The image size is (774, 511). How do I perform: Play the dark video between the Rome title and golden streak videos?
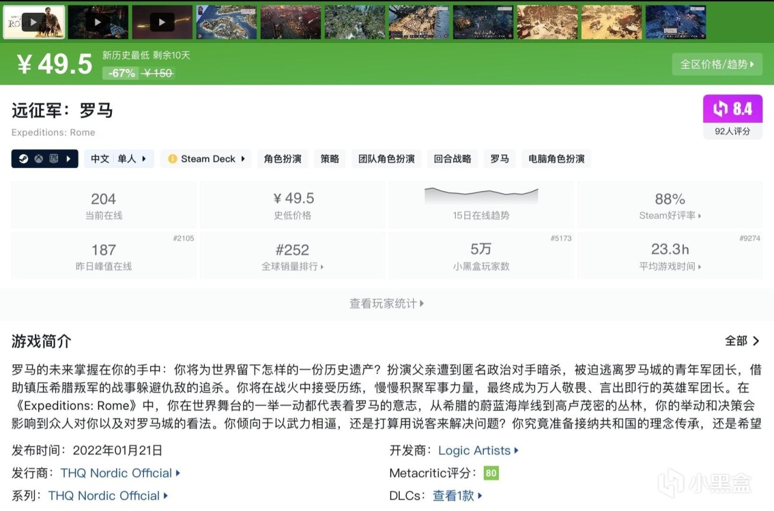[x=98, y=22]
